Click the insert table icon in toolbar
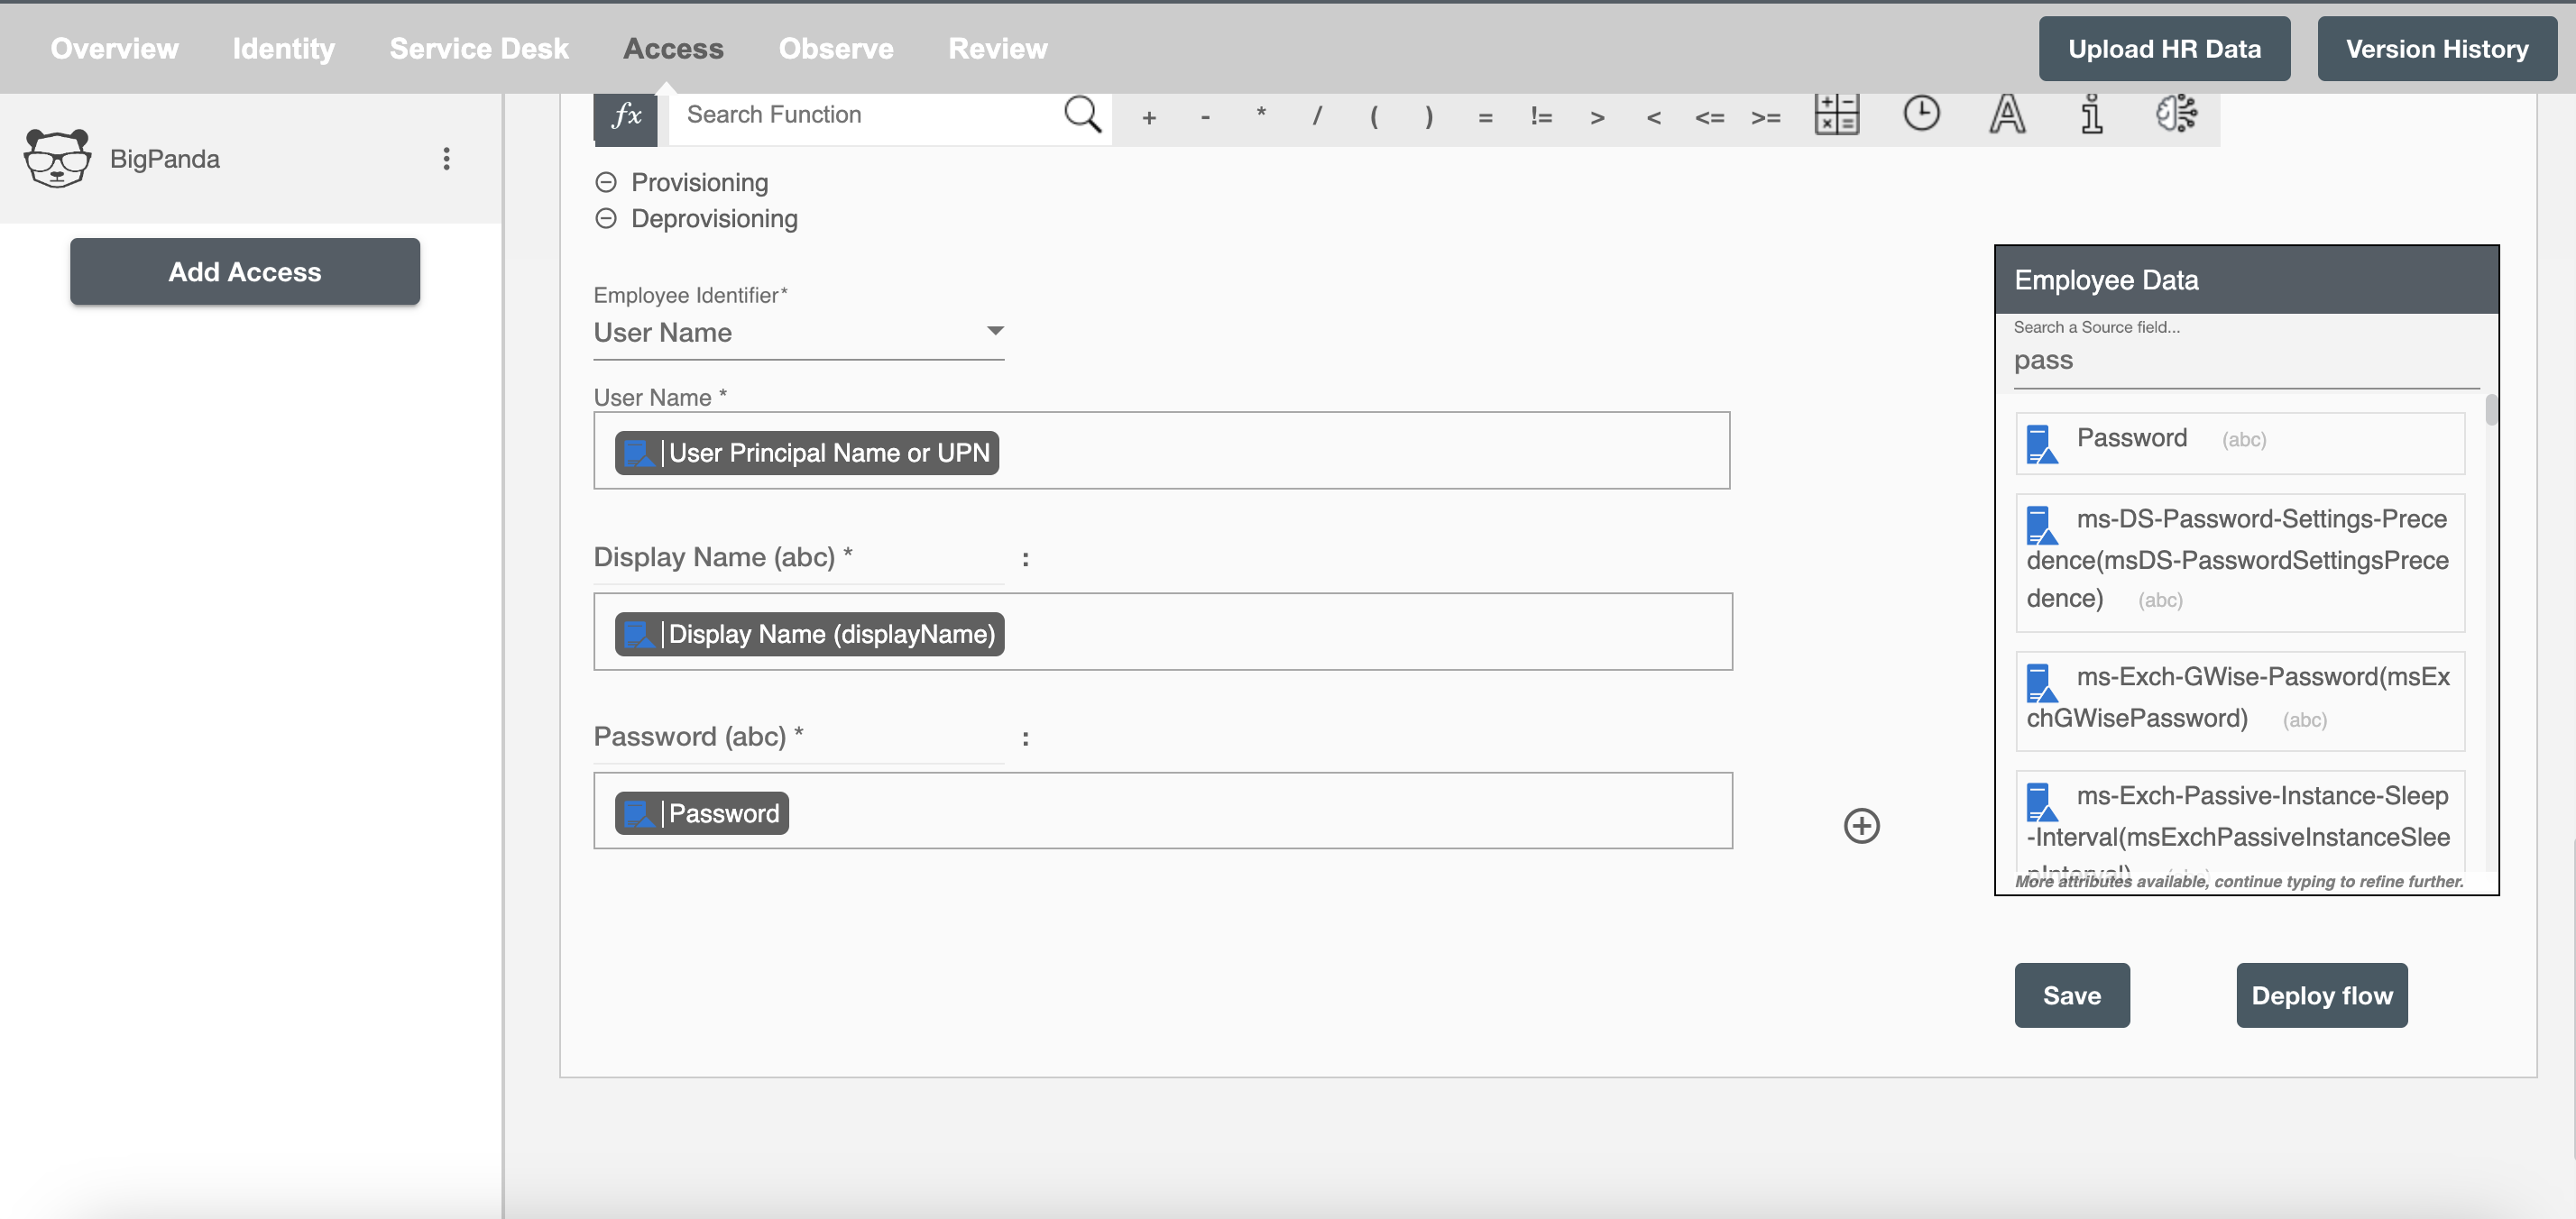The image size is (2576, 1219). [x=1836, y=114]
